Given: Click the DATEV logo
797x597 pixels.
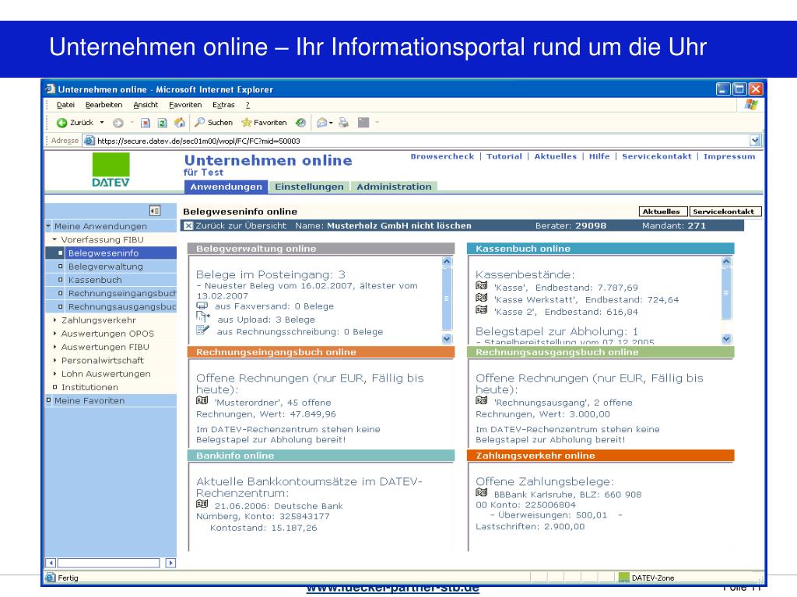Looking at the screenshot, I should pos(111,170).
